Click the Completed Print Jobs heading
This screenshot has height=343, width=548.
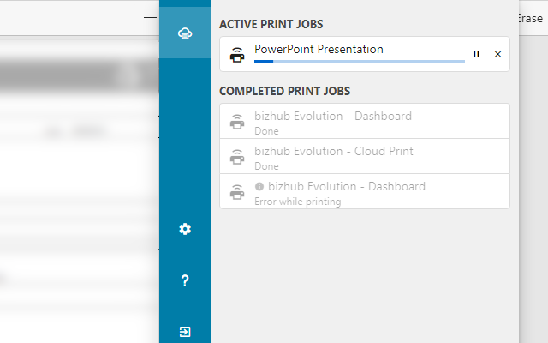pyautogui.click(x=284, y=90)
